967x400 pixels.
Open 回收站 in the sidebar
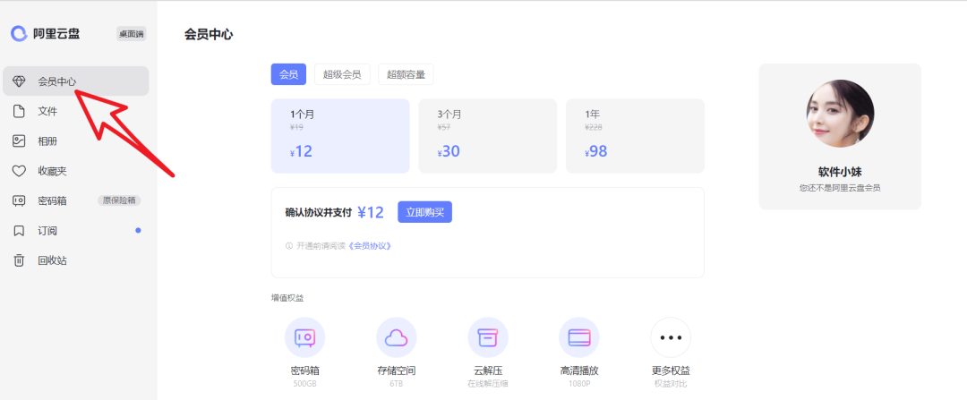[76, 260]
